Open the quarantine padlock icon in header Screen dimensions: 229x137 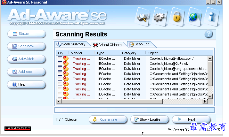[x=177, y=17]
